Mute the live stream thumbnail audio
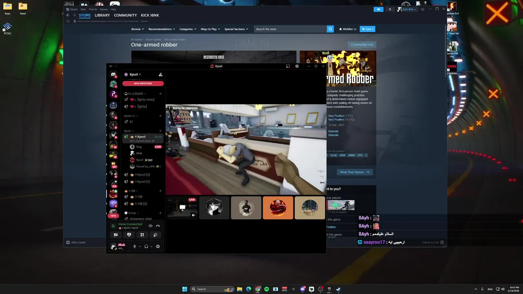The image size is (523, 294). pyautogui.click(x=194, y=215)
